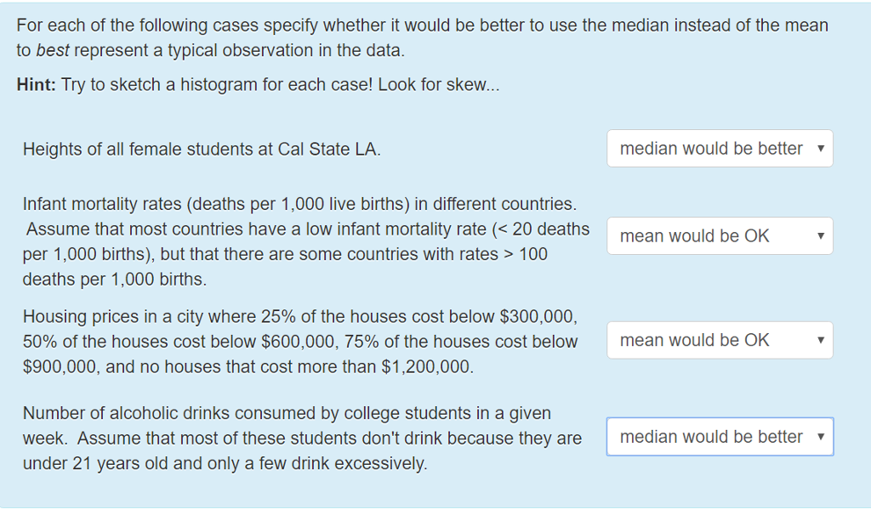The height and width of the screenshot is (515, 871).
Task: Click the 'Number of alcoholic drinks' paragraph
Action: pyautogui.click(x=302, y=438)
